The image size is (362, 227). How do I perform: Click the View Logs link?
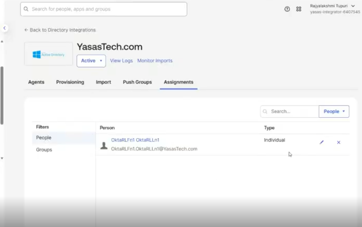click(121, 61)
